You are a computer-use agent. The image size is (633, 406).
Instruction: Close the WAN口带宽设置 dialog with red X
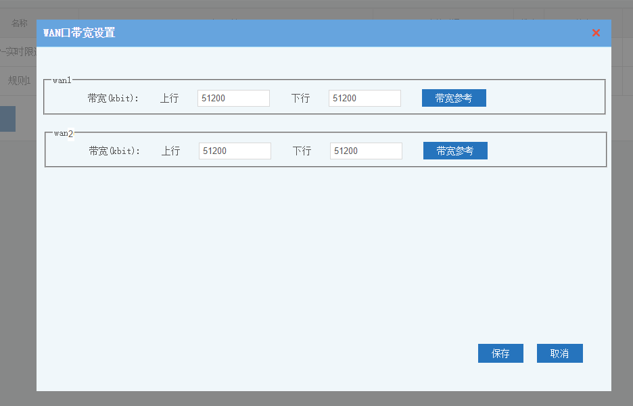(x=596, y=33)
